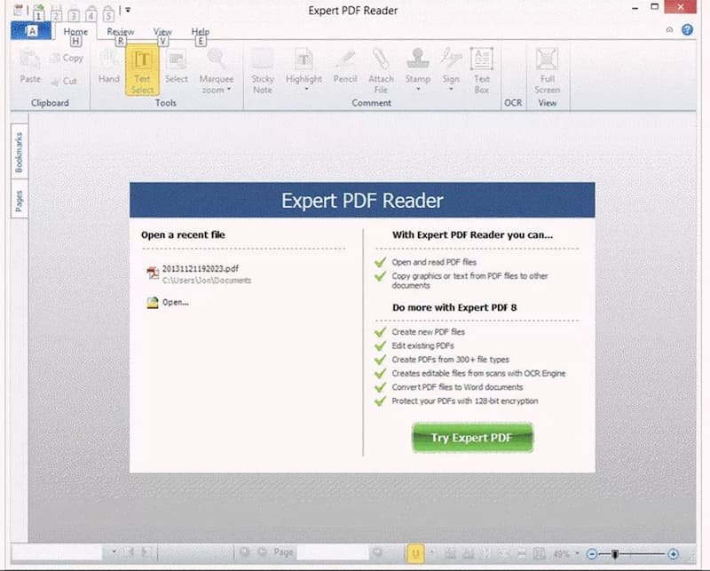The image size is (710, 571).
Task: Click the zoom slider handle
Action: (614, 554)
